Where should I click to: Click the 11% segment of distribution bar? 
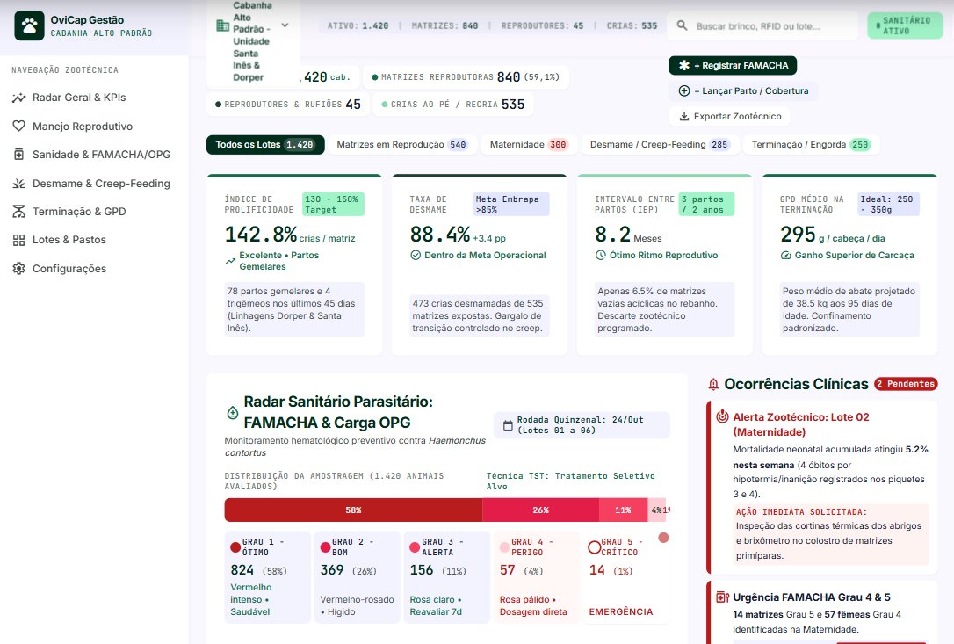(x=623, y=510)
